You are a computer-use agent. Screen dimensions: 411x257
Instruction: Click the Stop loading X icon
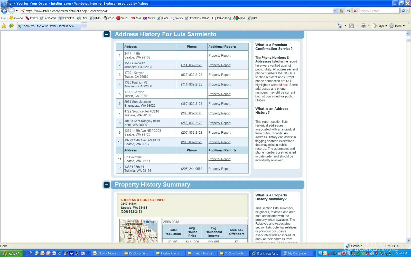tap(355, 11)
